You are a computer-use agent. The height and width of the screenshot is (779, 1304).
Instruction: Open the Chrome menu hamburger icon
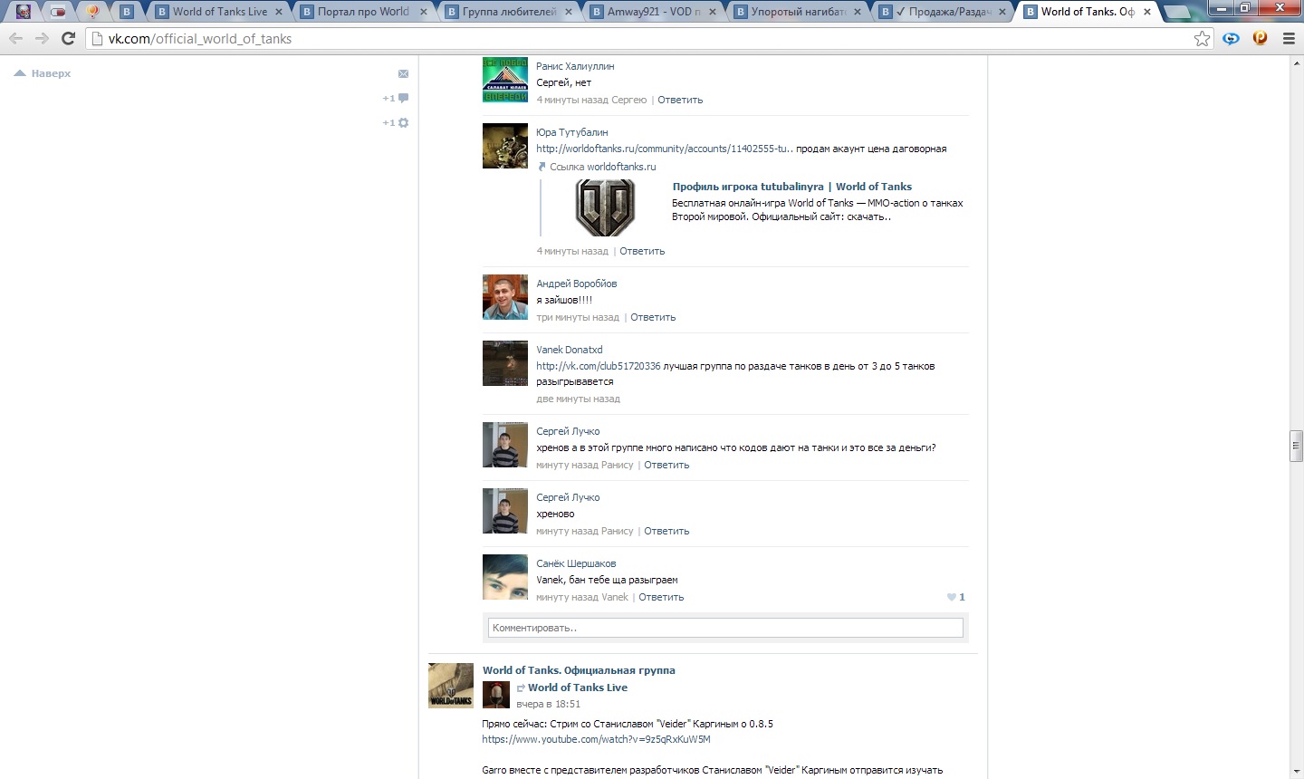point(1289,38)
